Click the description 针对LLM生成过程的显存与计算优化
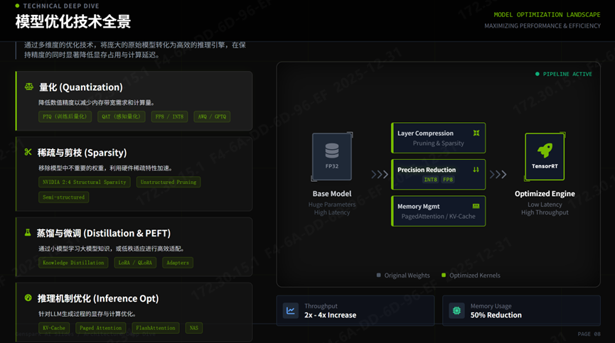 coord(87,314)
